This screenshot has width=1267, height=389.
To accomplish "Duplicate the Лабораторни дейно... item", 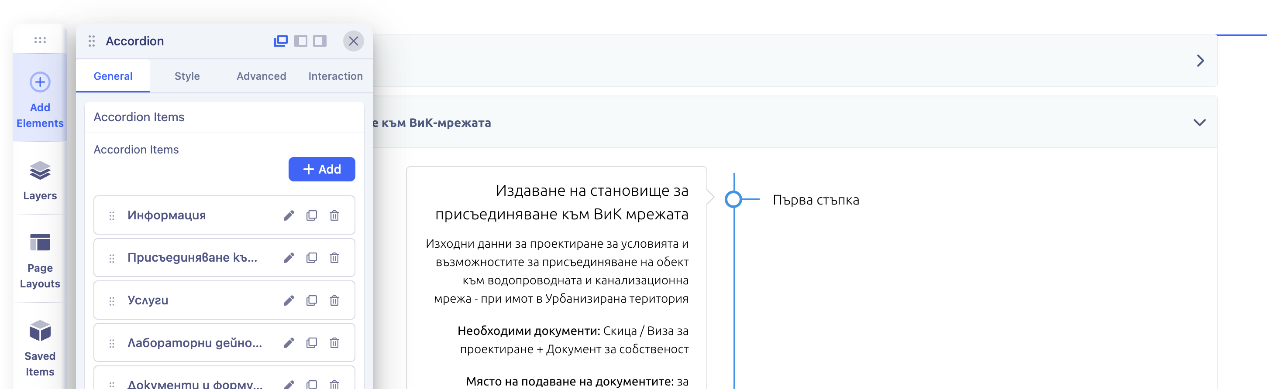I will pos(311,343).
